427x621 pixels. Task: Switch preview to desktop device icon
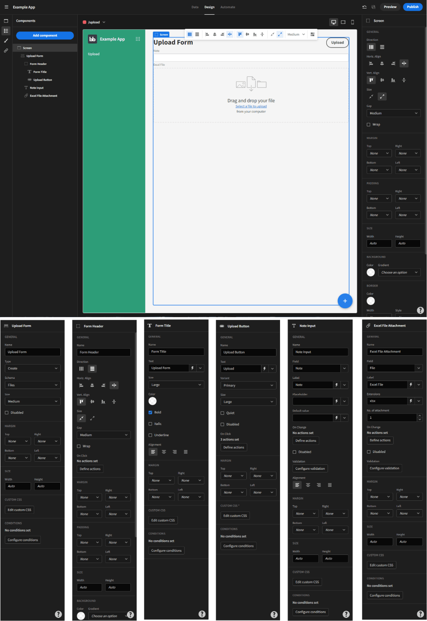coord(334,22)
